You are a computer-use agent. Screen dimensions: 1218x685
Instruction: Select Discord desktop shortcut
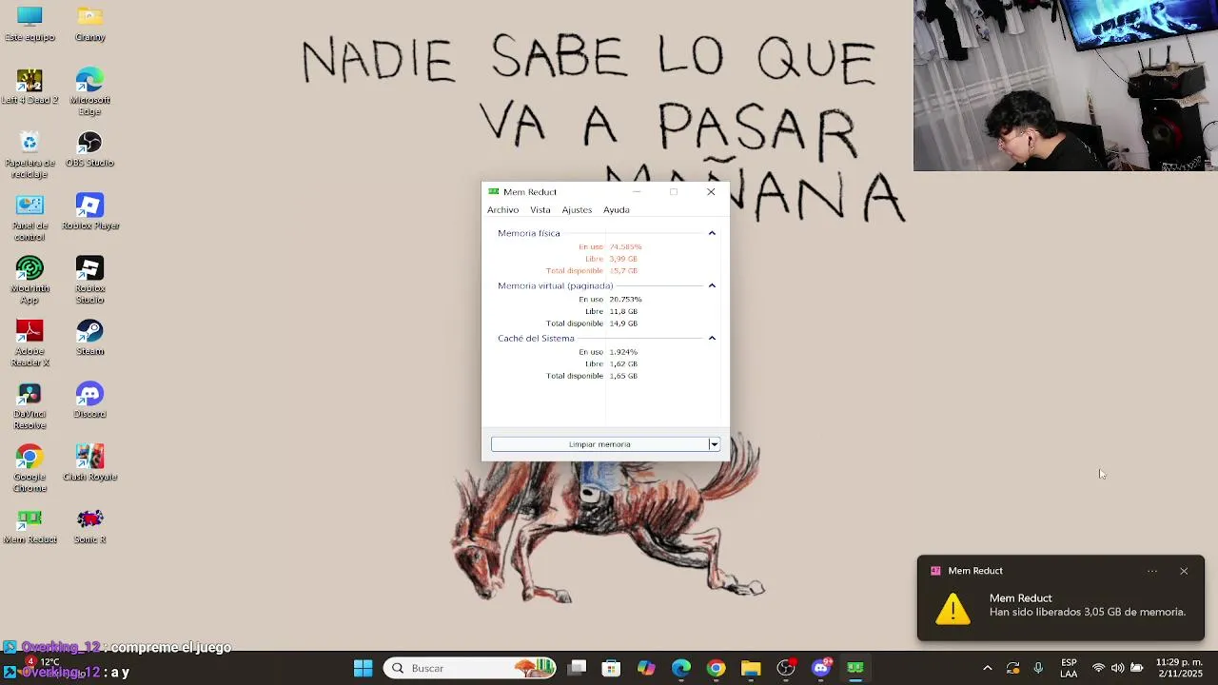(x=89, y=401)
